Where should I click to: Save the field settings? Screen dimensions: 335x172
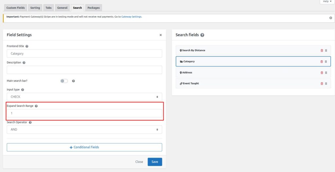pyautogui.click(x=154, y=162)
